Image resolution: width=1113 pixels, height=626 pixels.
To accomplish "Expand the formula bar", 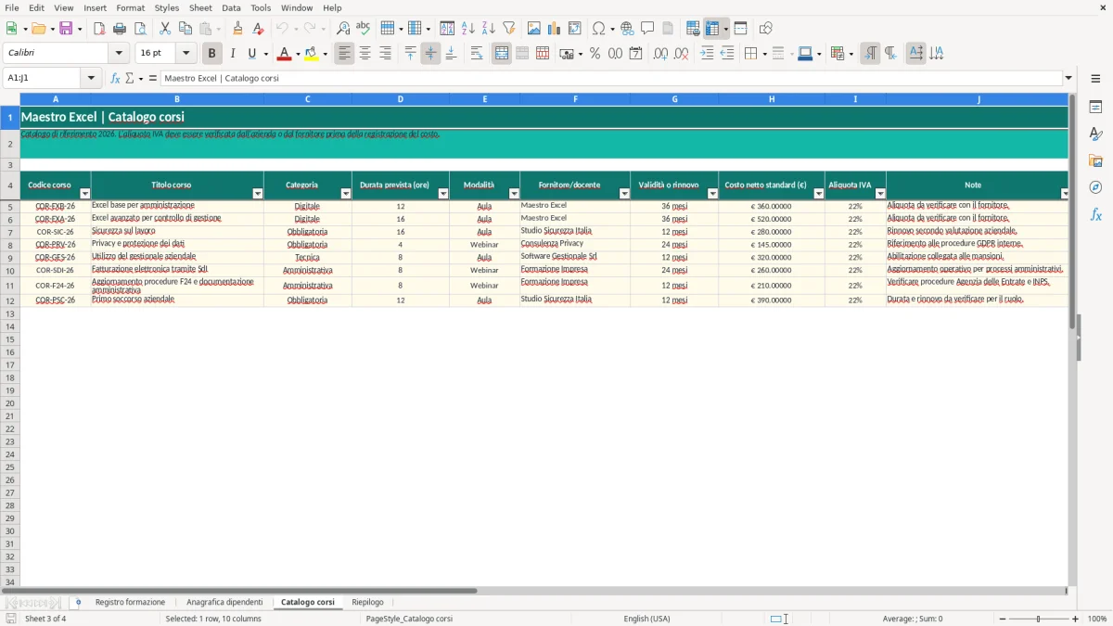I will (1068, 79).
